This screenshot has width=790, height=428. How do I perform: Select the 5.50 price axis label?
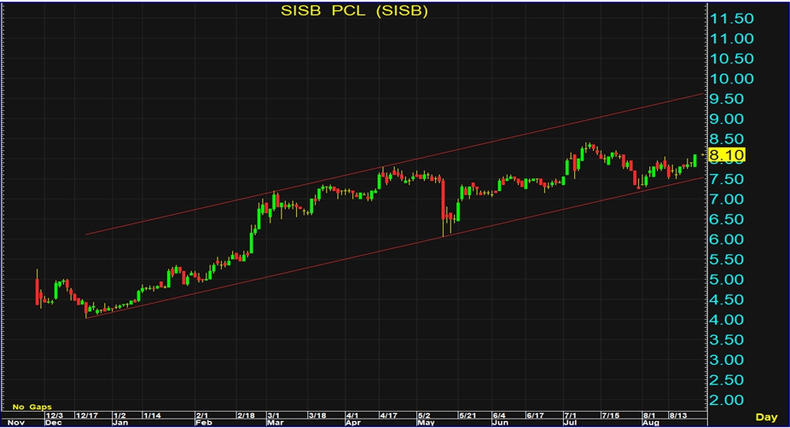coord(727,260)
